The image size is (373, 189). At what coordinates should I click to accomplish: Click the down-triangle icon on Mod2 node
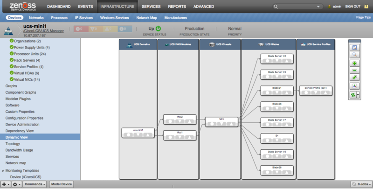[x=180, y=121]
